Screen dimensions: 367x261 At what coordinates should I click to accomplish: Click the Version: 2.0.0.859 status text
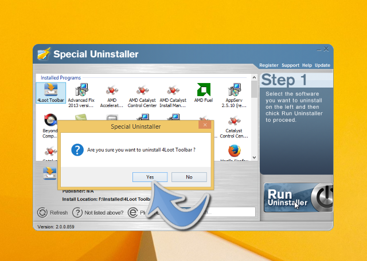tap(56, 227)
